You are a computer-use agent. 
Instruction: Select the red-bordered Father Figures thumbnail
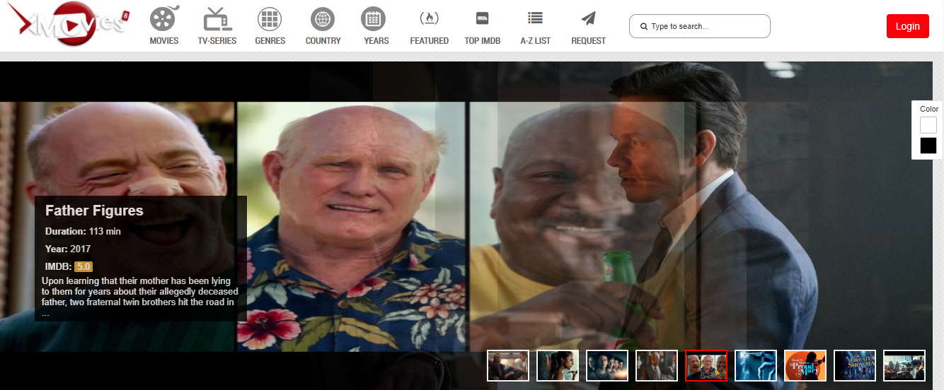click(706, 365)
